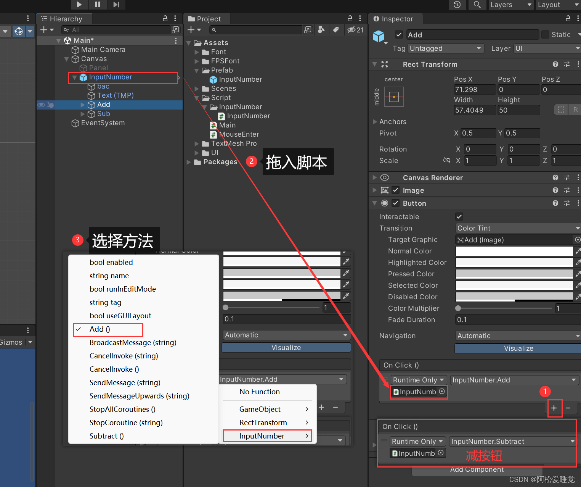The height and width of the screenshot is (487, 581).
Task: Click the Project panel lock icon
Action: pos(350,18)
